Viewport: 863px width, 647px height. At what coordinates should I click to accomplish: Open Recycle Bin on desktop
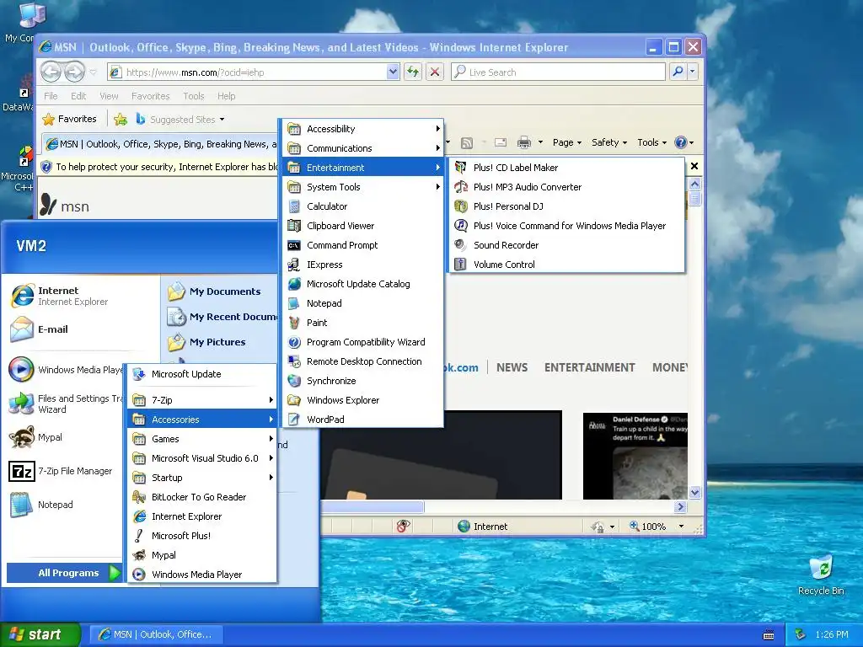821,575
